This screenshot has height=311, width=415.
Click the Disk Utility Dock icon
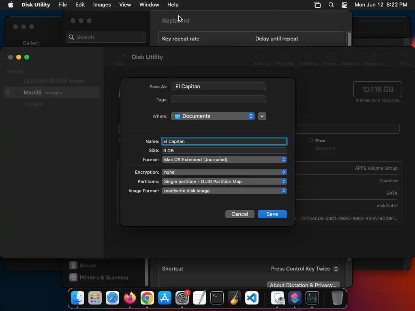pos(277,298)
